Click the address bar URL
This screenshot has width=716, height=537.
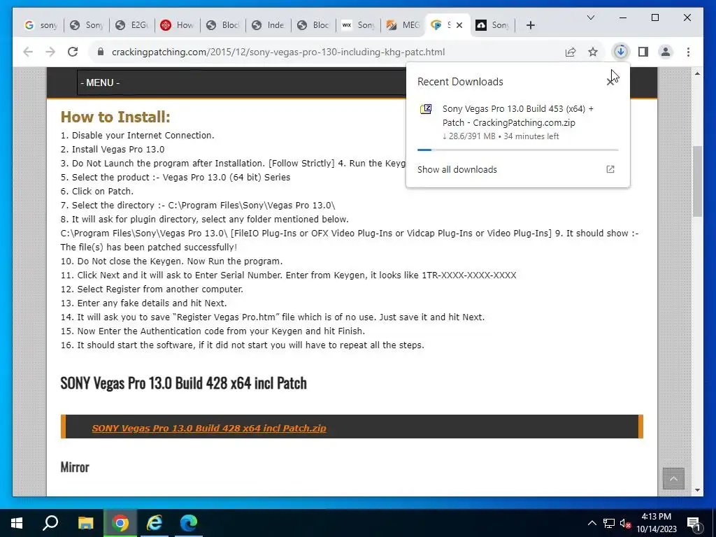[x=278, y=52]
